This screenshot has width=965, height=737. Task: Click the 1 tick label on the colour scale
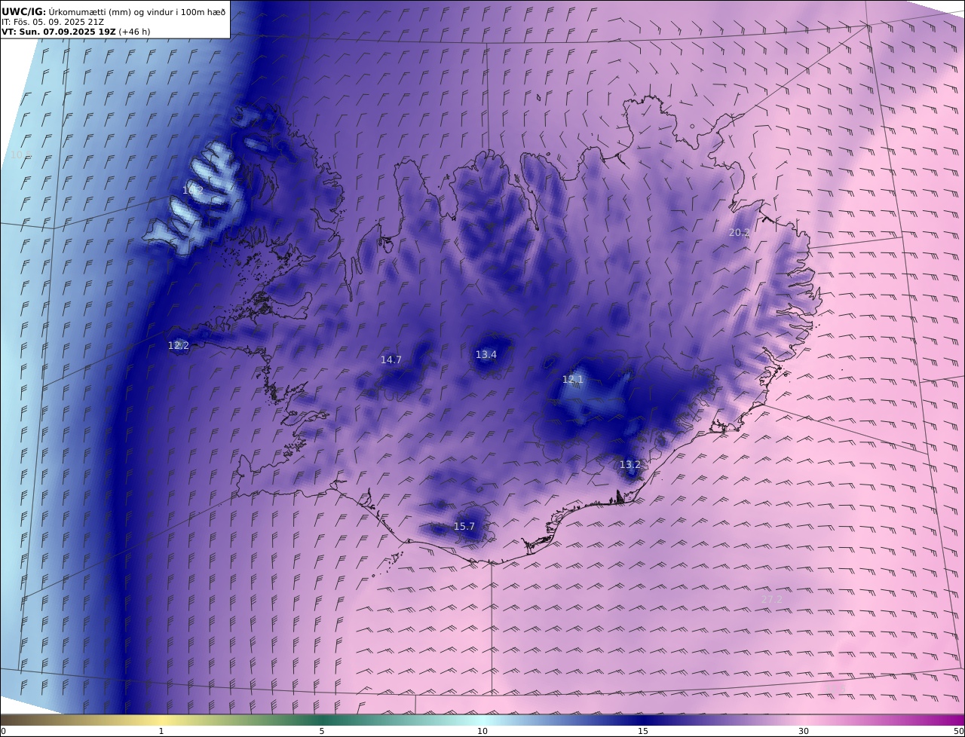[x=161, y=732]
